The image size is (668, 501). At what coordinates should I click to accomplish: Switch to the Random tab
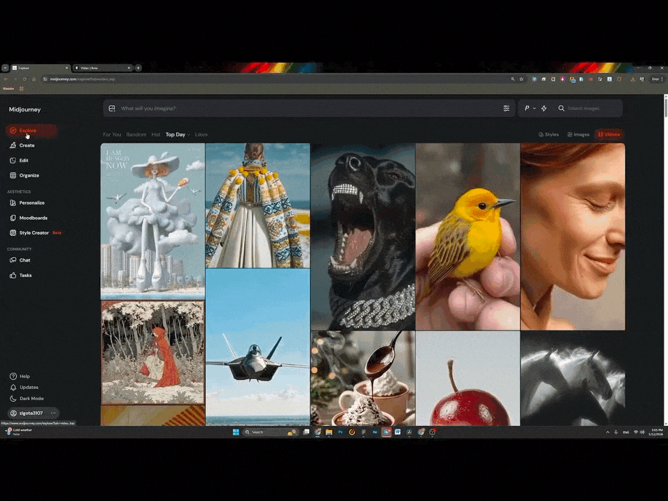click(x=136, y=134)
